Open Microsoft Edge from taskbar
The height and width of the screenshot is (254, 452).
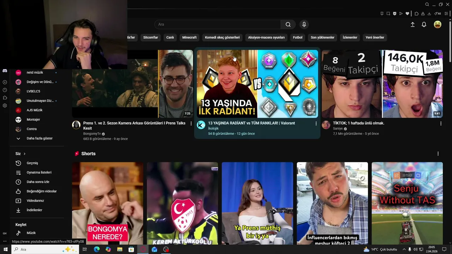(96, 249)
